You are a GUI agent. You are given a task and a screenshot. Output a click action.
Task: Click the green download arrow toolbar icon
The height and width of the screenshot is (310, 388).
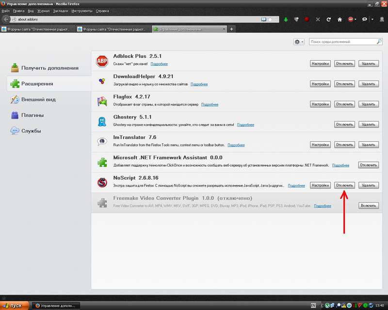point(286,19)
